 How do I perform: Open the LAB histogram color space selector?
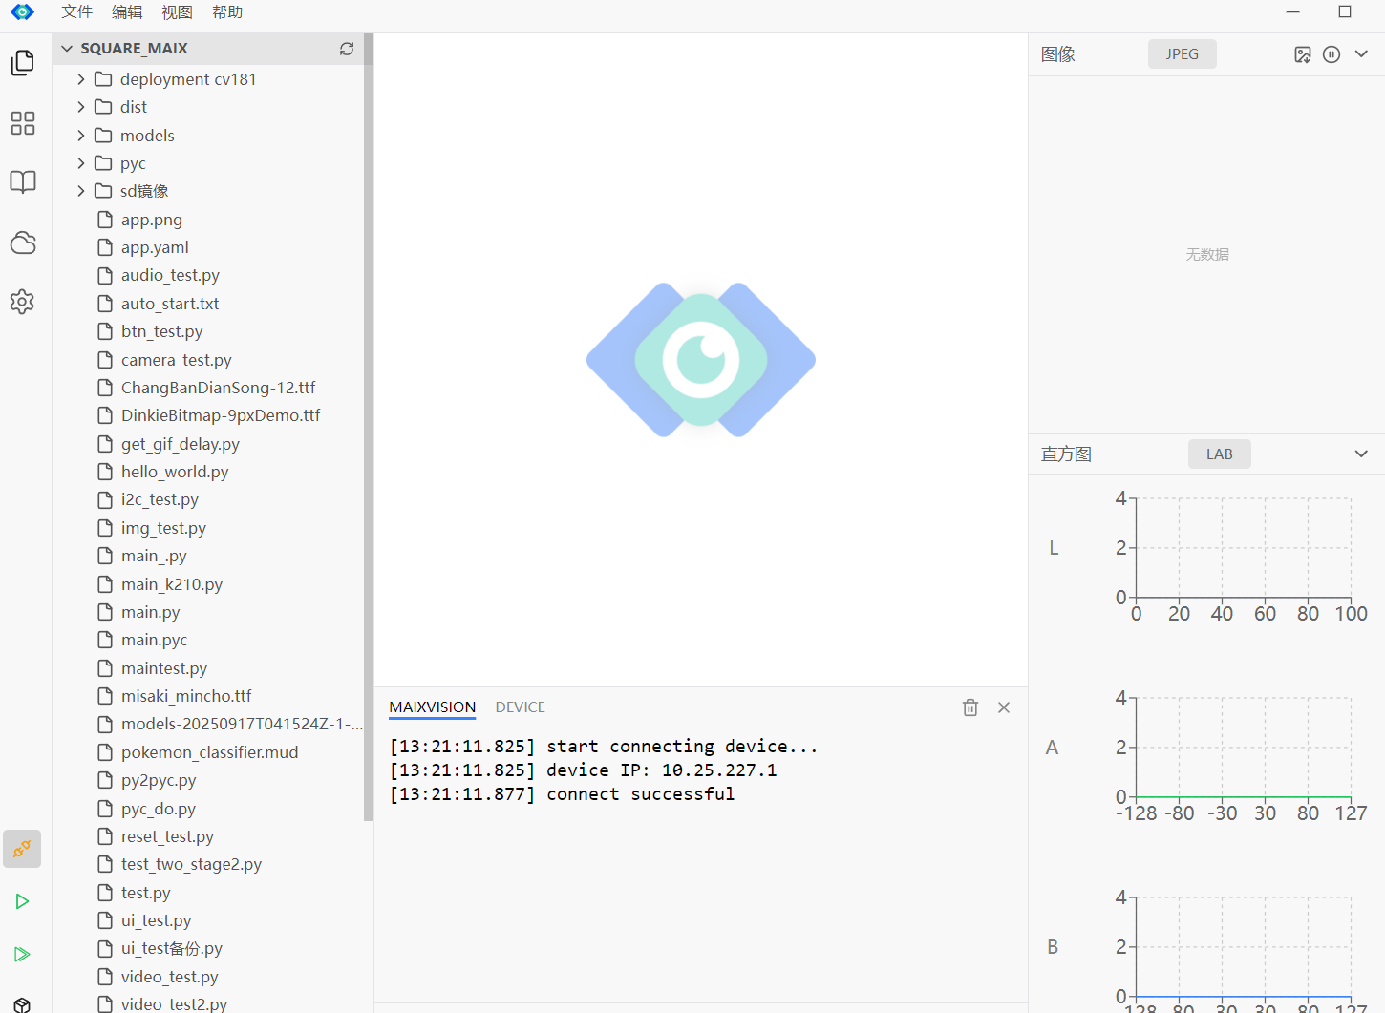(x=1220, y=454)
